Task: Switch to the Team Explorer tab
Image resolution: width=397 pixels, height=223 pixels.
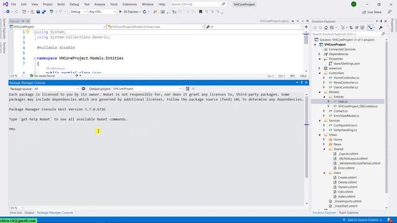Action: (x=349, y=212)
